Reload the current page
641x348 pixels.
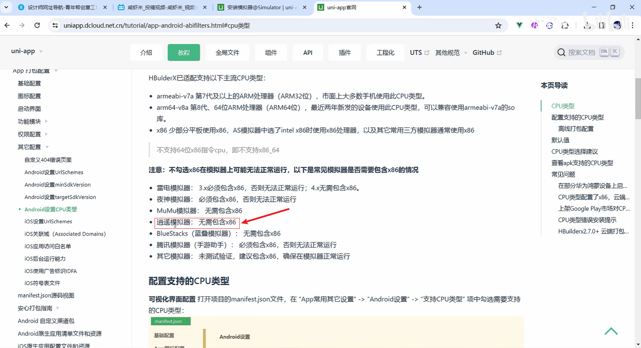pos(37,25)
